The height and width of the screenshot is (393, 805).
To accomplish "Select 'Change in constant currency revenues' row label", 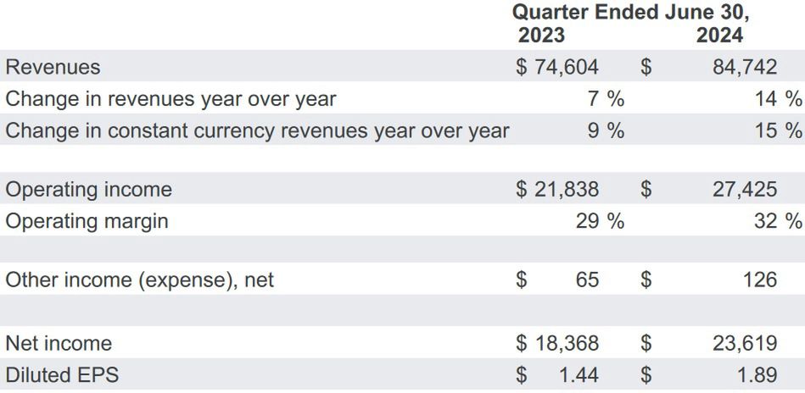I will click(x=257, y=130).
